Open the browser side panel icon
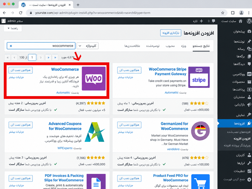Viewport: 252px width, 189px height. (233, 13)
